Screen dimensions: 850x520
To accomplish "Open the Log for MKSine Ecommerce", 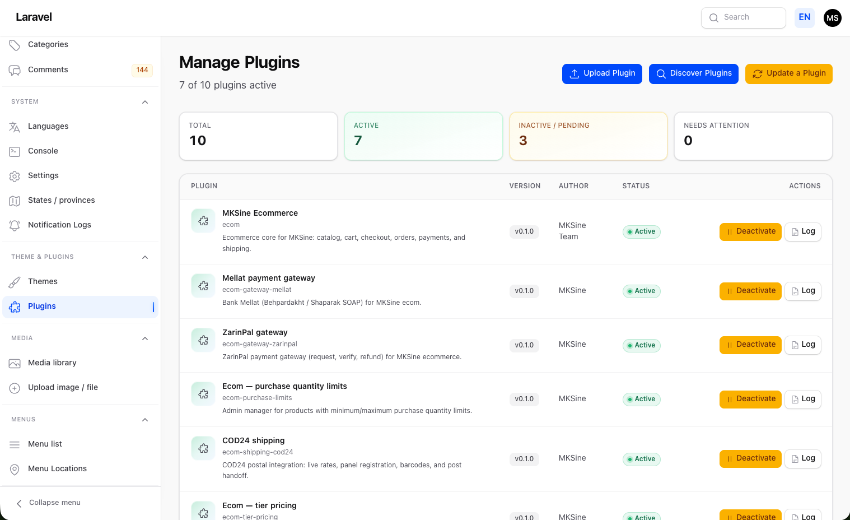I will (803, 232).
